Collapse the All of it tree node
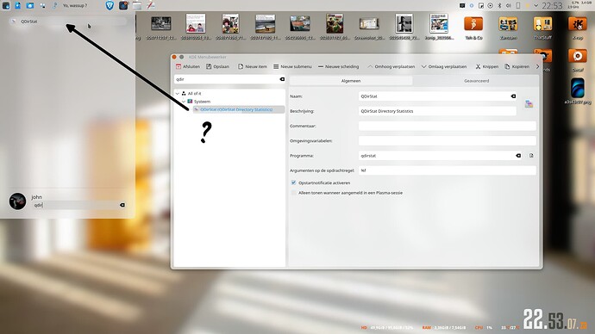 point(178,93)
